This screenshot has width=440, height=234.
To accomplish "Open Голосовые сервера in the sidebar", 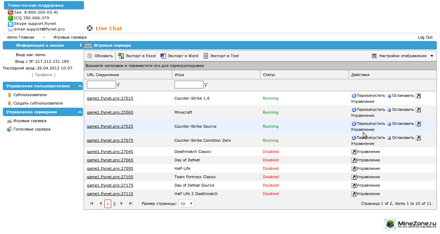I will point(32,129).
